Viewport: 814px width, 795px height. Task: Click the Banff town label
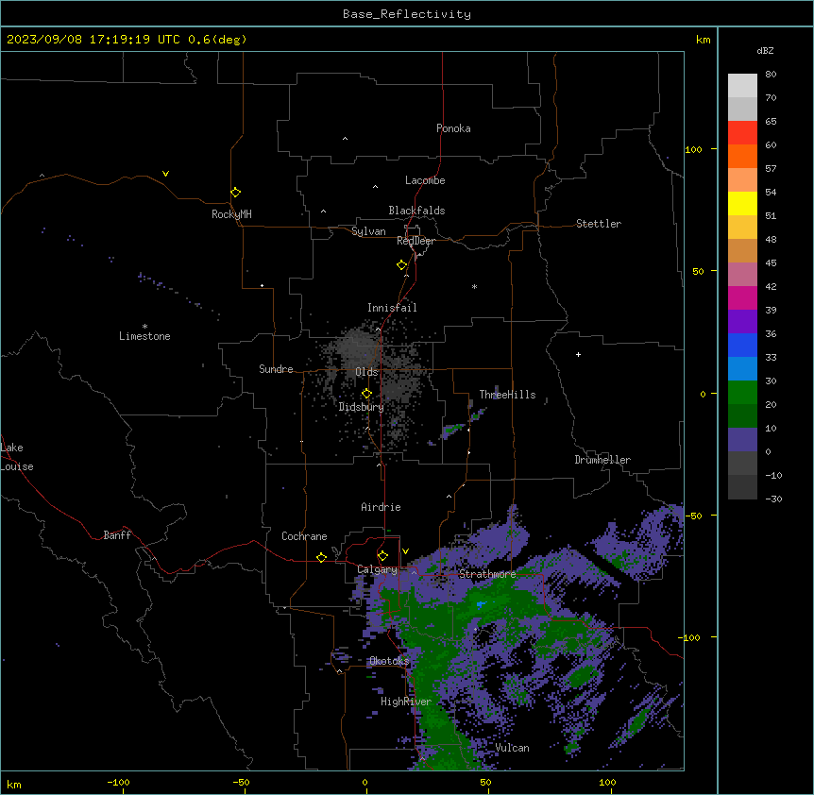(117, 535)
